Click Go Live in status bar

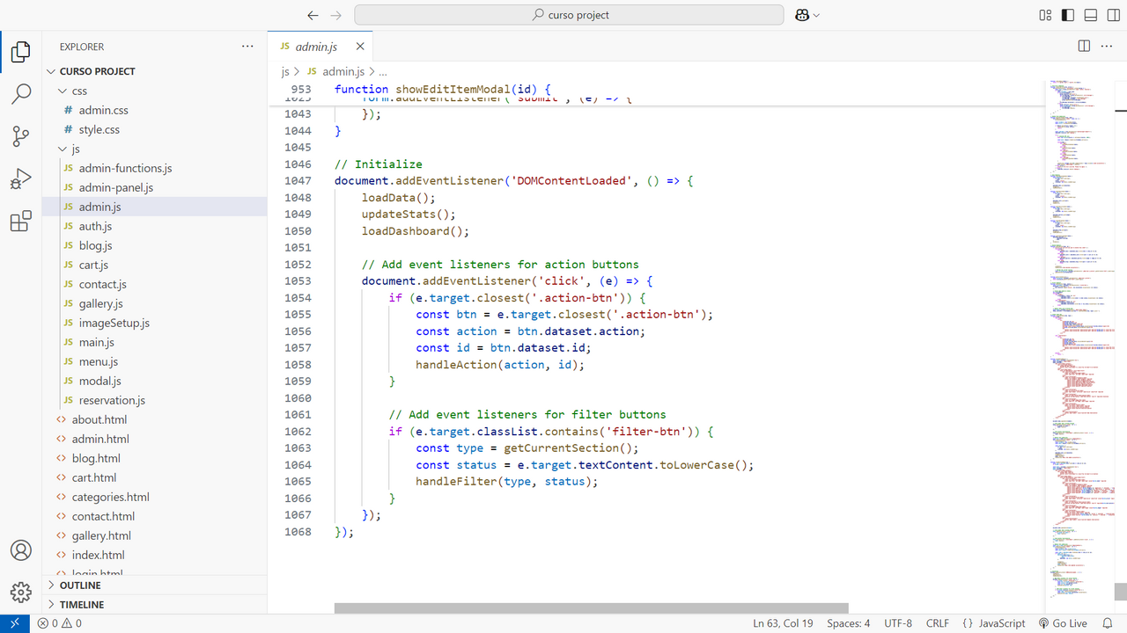[1063, 623]
